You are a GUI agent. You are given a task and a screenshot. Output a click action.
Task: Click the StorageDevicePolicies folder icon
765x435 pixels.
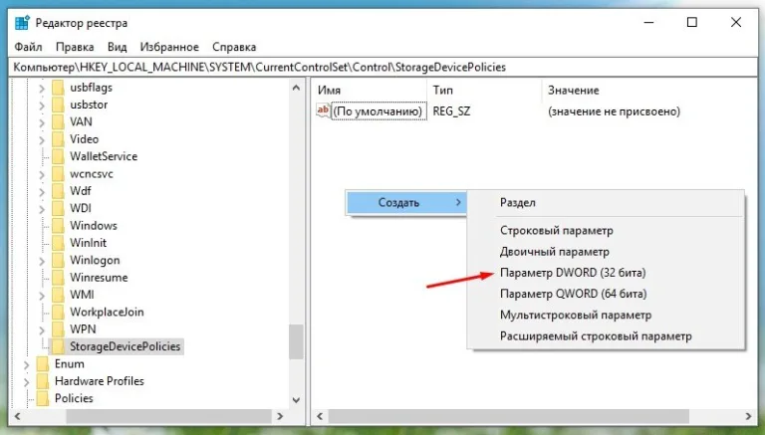click(58, 346)
